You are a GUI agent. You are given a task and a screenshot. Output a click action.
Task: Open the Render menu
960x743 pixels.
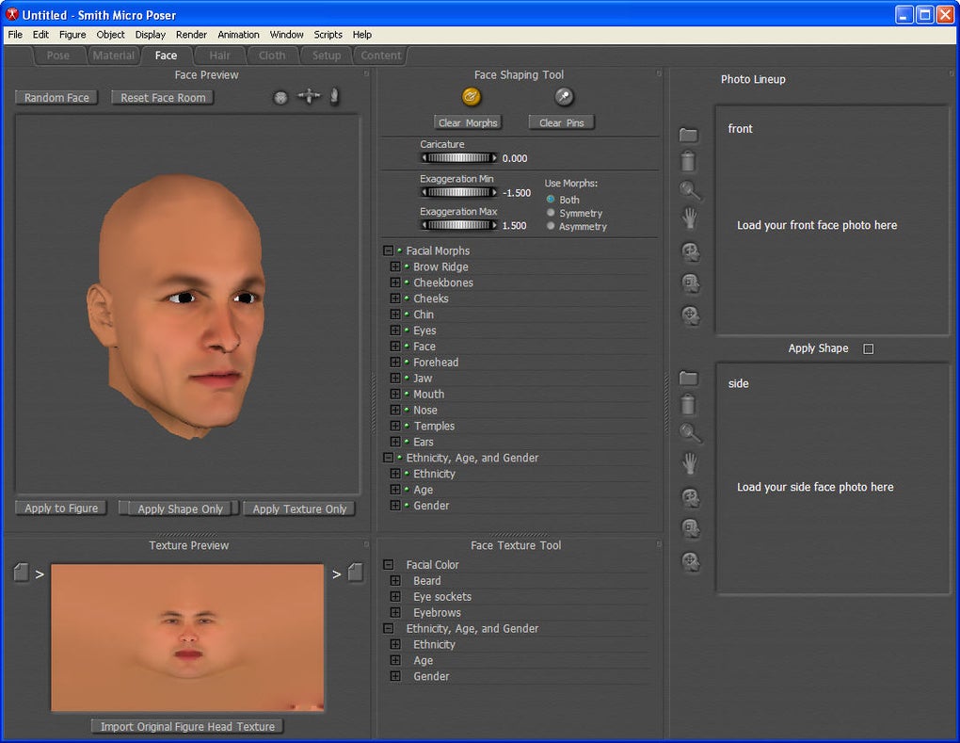pos(191,35)
